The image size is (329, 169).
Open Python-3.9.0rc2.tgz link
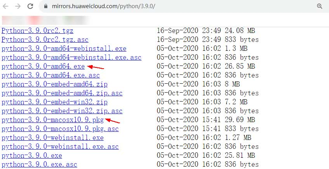pyautogui.click(x=37, y=31)
